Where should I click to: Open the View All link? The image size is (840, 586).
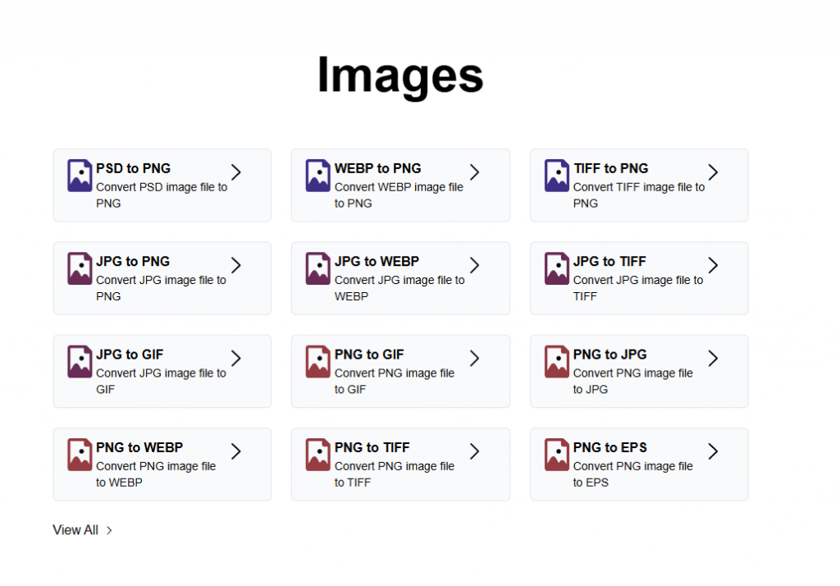coord(75,530)
